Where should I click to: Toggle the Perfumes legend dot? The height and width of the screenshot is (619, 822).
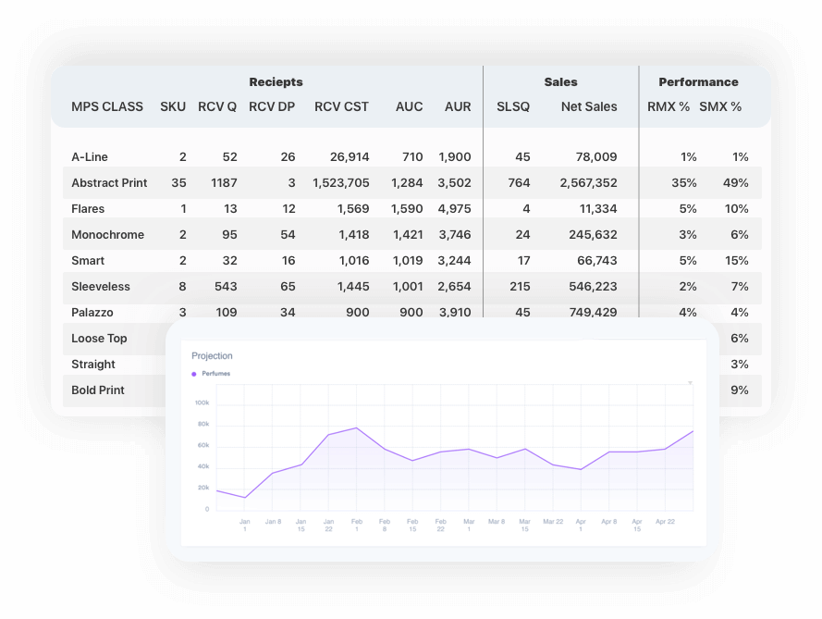tap(194, 374)
